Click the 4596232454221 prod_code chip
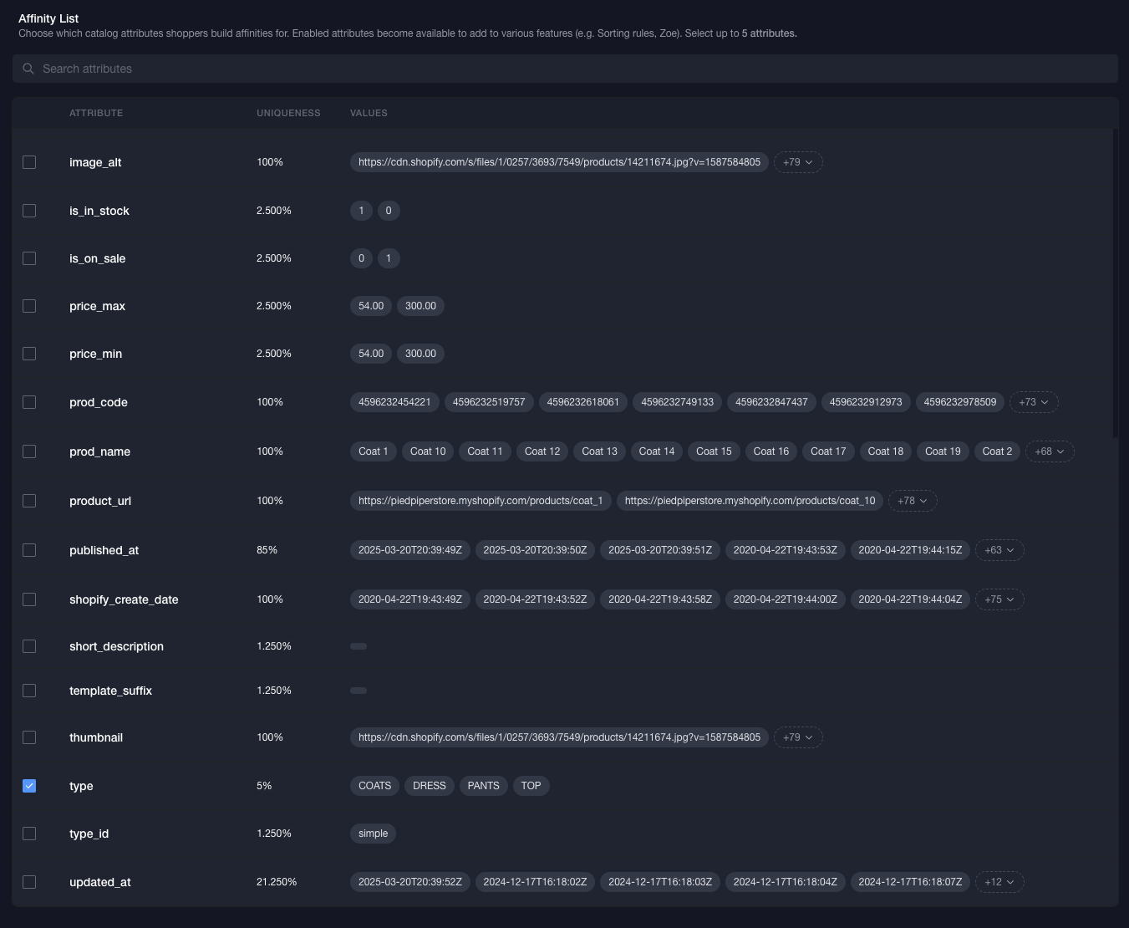The image size is (1129, 928). tap(394, 402)
